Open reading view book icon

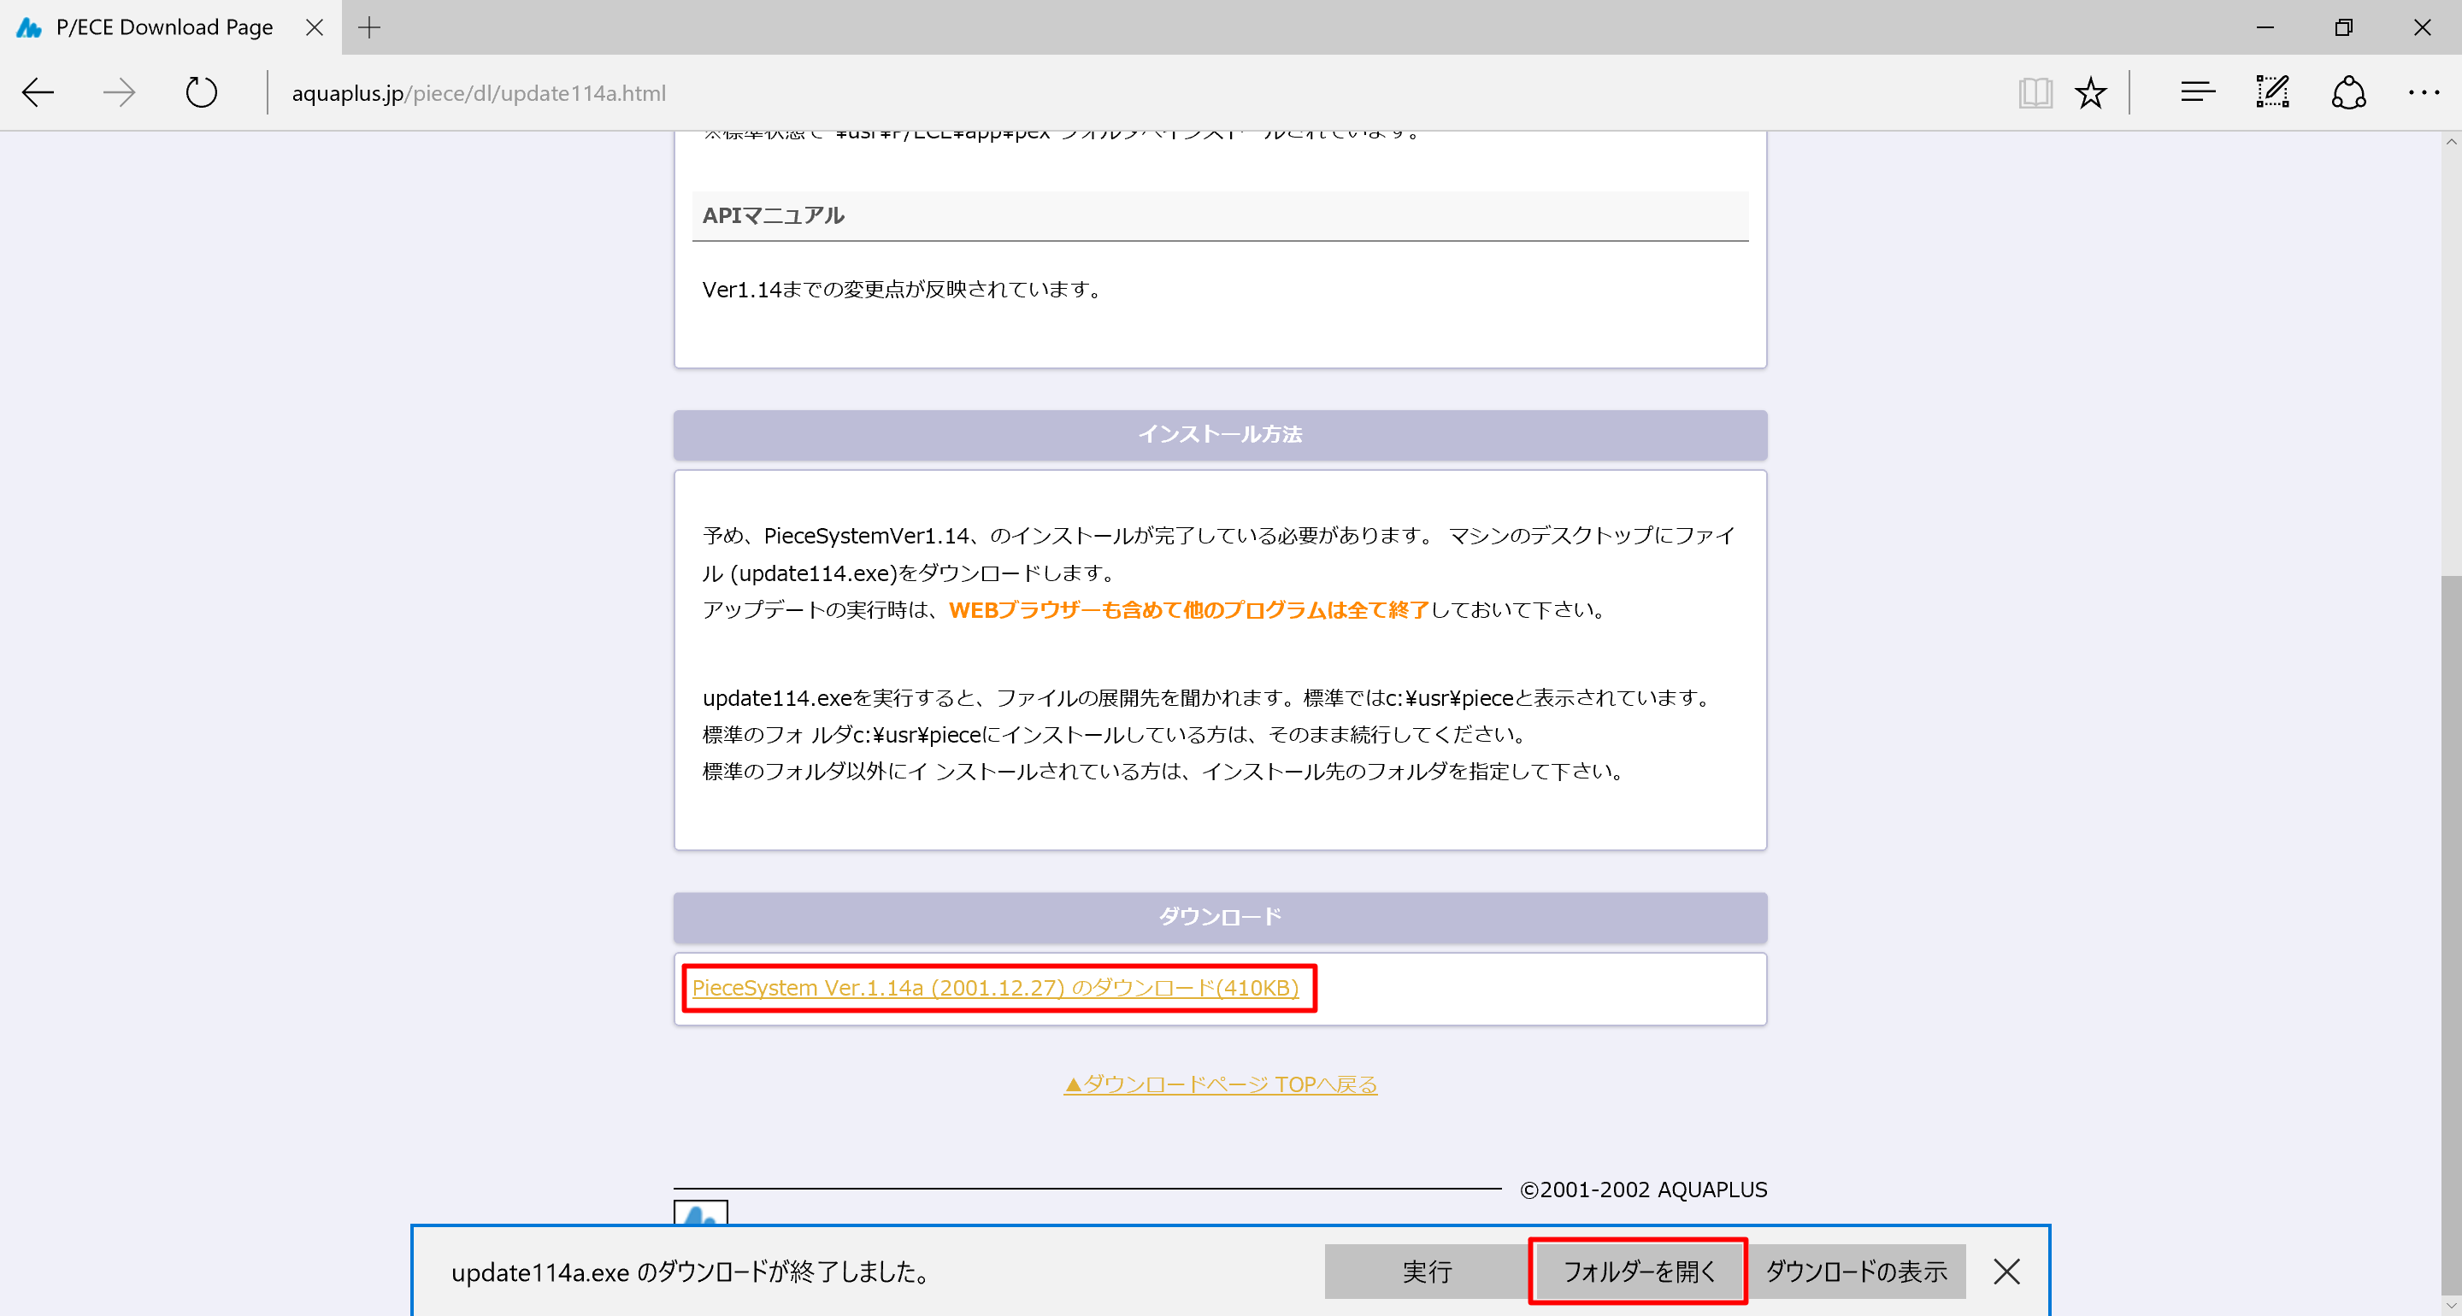pyautogui.click(x=2035, y=92)
